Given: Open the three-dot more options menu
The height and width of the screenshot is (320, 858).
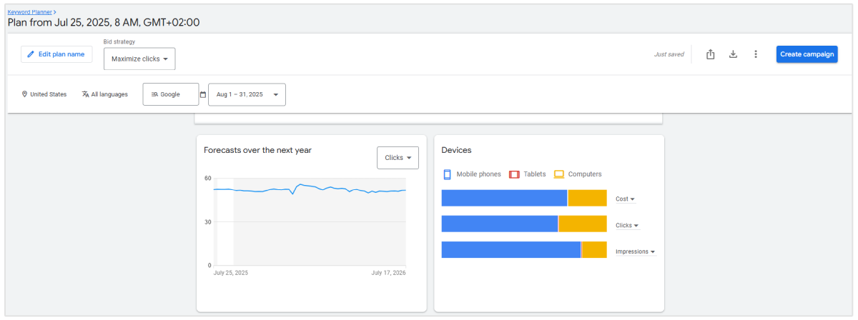Looking at the screenshot, I should 755,54.
